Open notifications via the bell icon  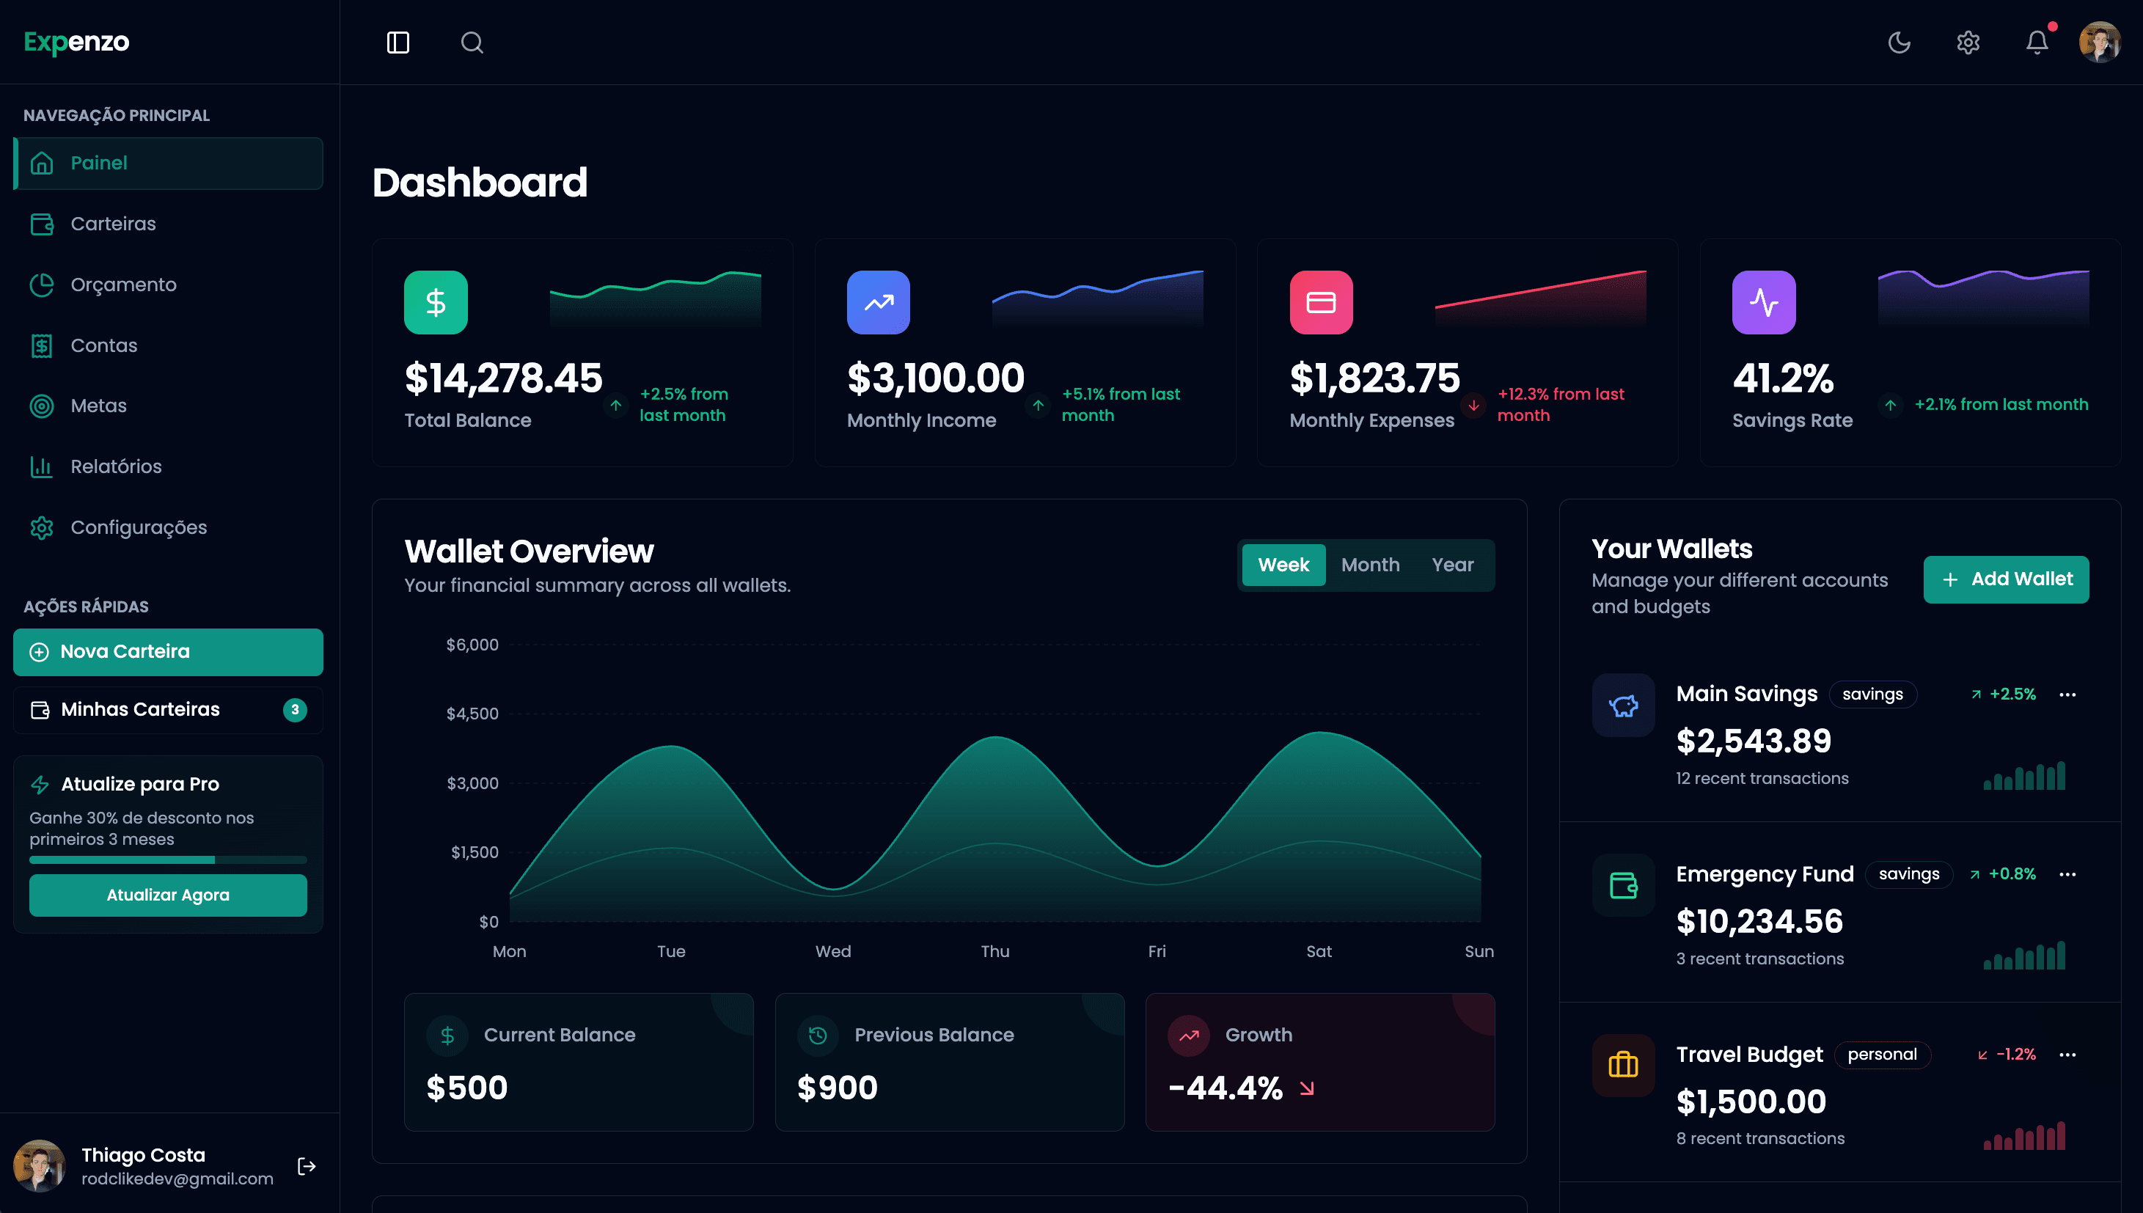[x=2037, y=43]
